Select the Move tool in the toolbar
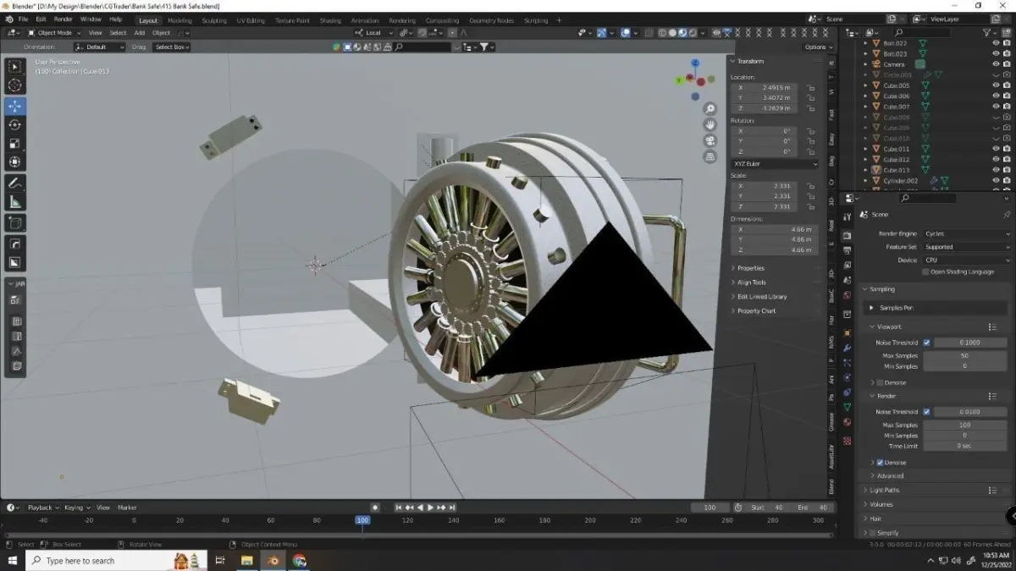Screen dimensions: 1016x571 pyautogui.click(x=15, y=106)
